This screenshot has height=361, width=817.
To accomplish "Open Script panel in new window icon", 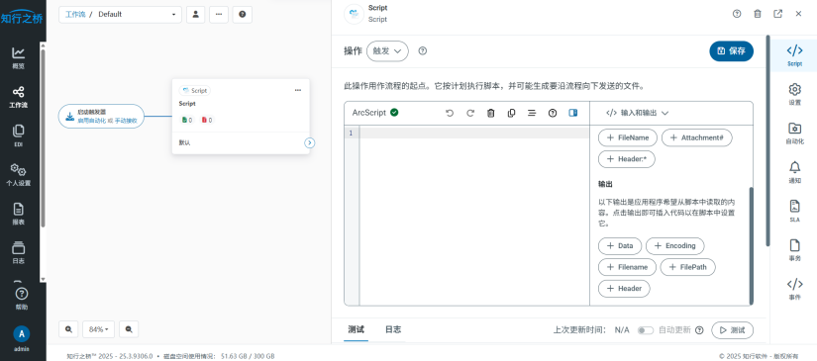I will pos(778,14).
